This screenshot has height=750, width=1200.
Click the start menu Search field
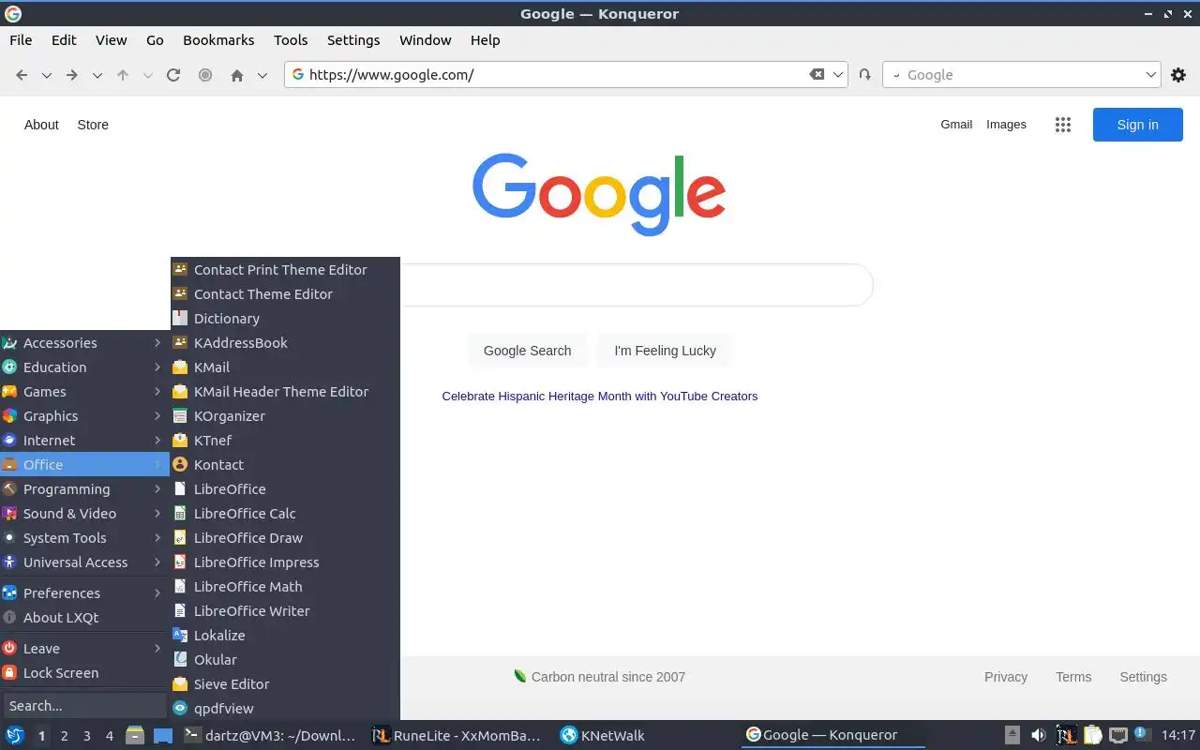pyautogui.click(x=84, y=706)
